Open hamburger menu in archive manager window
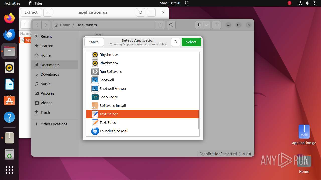Image resolution: width=321 pixels, height=180 pixels. click(x=151, y=12)
